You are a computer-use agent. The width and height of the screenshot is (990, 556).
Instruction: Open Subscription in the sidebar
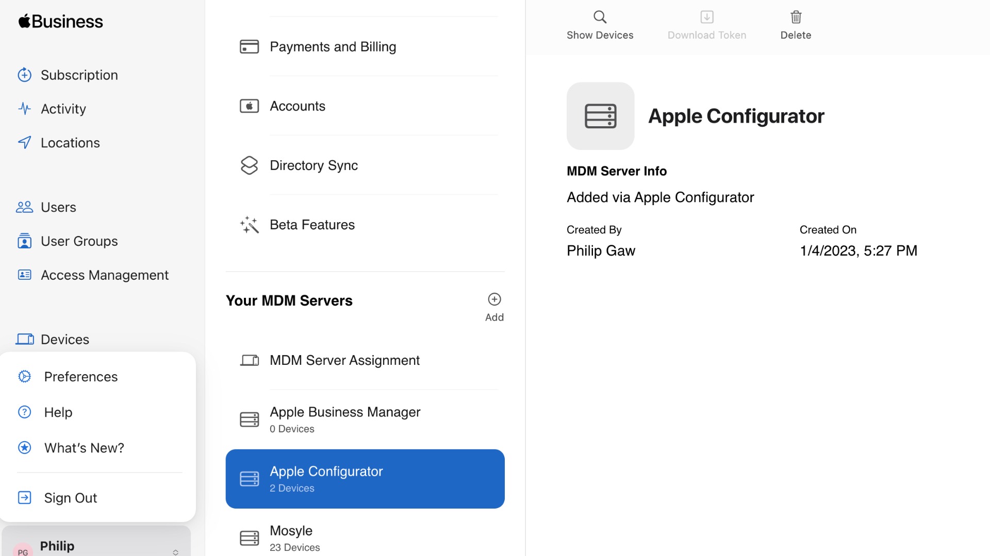(79, 75)
